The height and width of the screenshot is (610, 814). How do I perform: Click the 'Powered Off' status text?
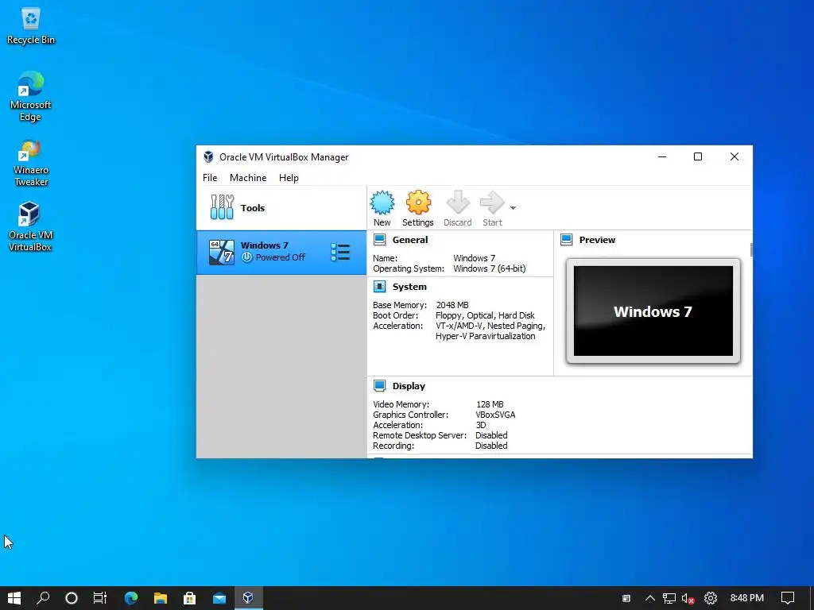pos(281,257)
